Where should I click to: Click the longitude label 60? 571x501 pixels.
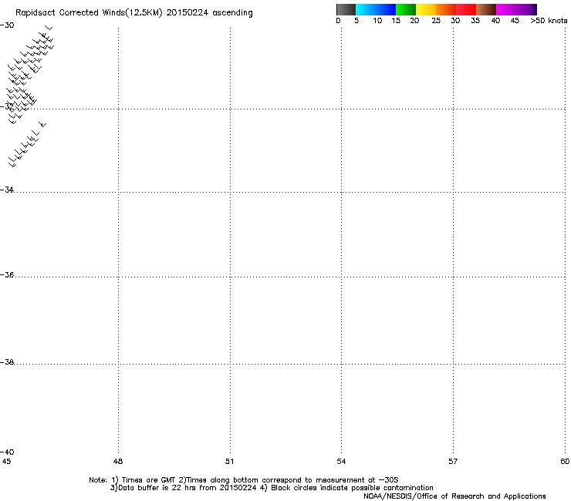click(x=565, y=462)
